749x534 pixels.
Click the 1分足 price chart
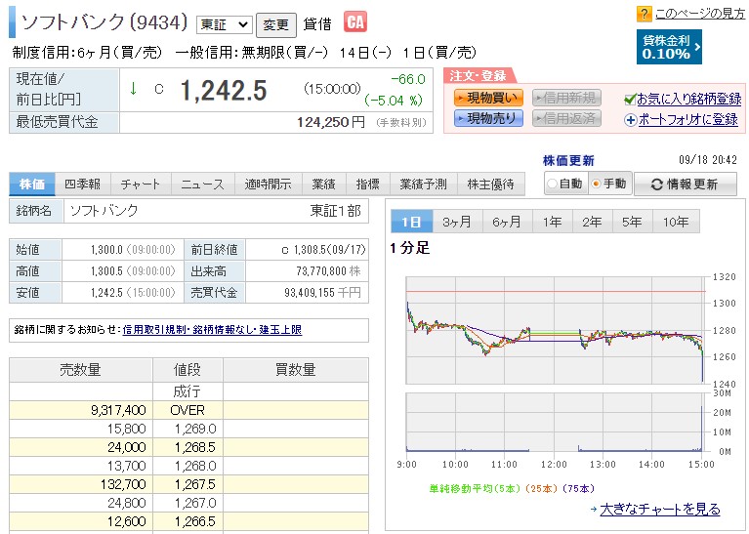tap(555, 330)
